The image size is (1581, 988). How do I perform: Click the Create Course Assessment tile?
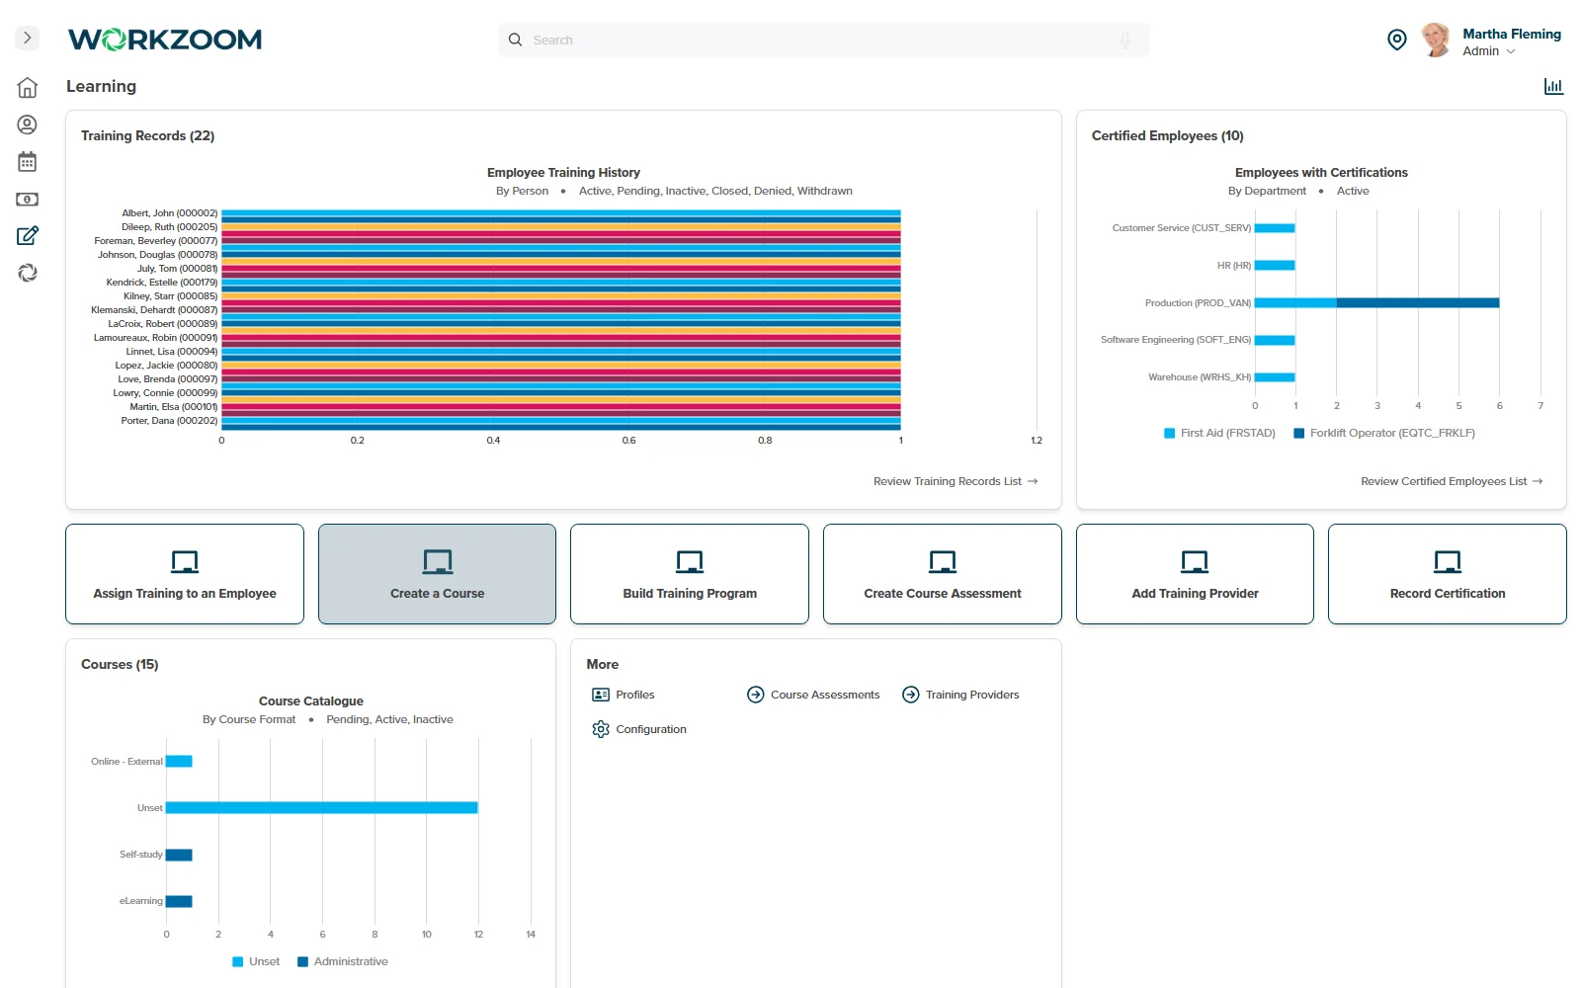(943, 574)
